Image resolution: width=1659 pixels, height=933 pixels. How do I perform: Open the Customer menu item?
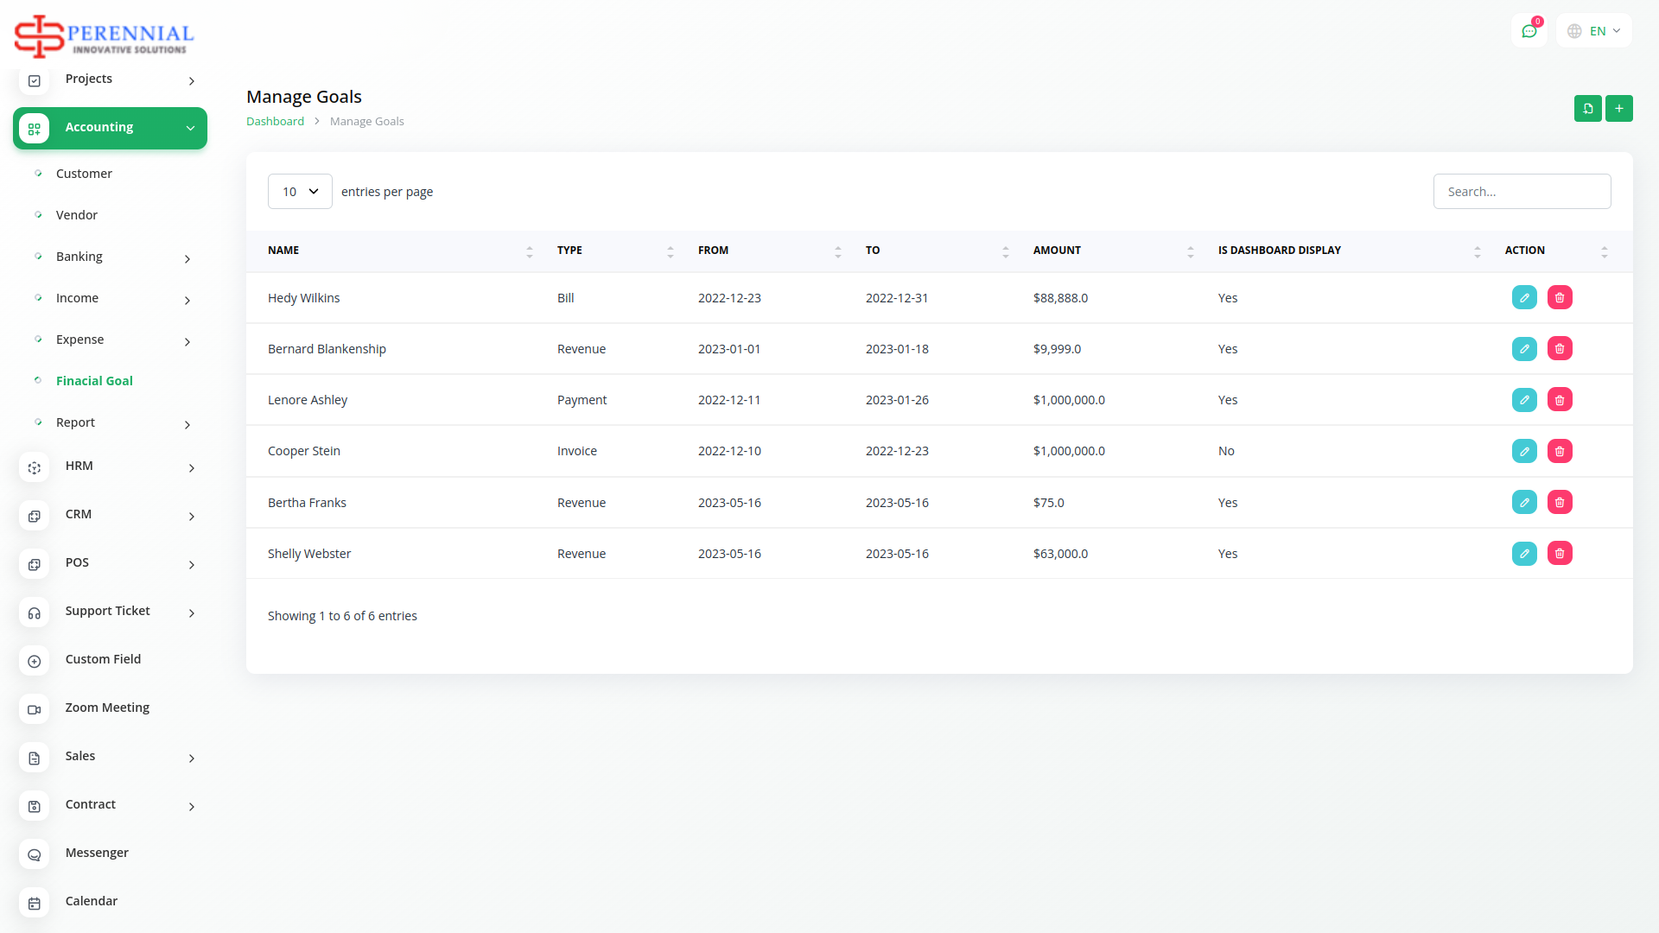(x=84, y=174)
